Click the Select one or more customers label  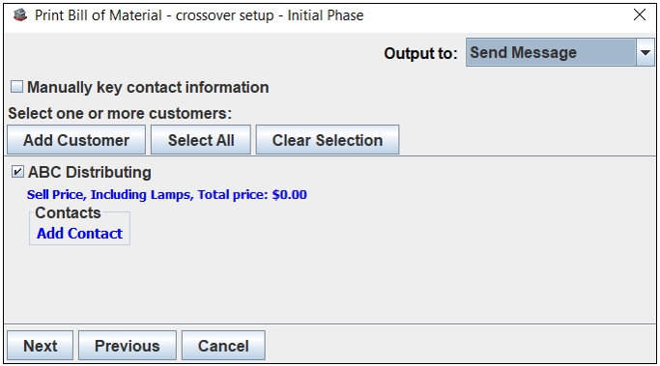pyautogui.click(x=120, y=114)
